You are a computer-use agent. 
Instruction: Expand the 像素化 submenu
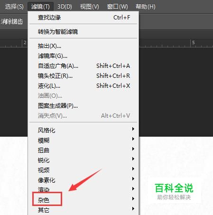(x=83, y=180)
